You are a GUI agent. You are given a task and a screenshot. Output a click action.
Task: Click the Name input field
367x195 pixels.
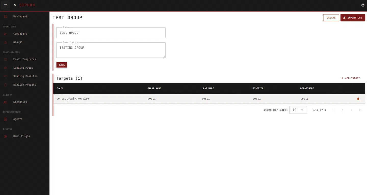(x=111, y=33)
